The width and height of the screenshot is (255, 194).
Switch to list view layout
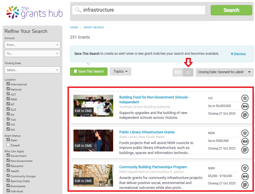[x=188, y=72]
